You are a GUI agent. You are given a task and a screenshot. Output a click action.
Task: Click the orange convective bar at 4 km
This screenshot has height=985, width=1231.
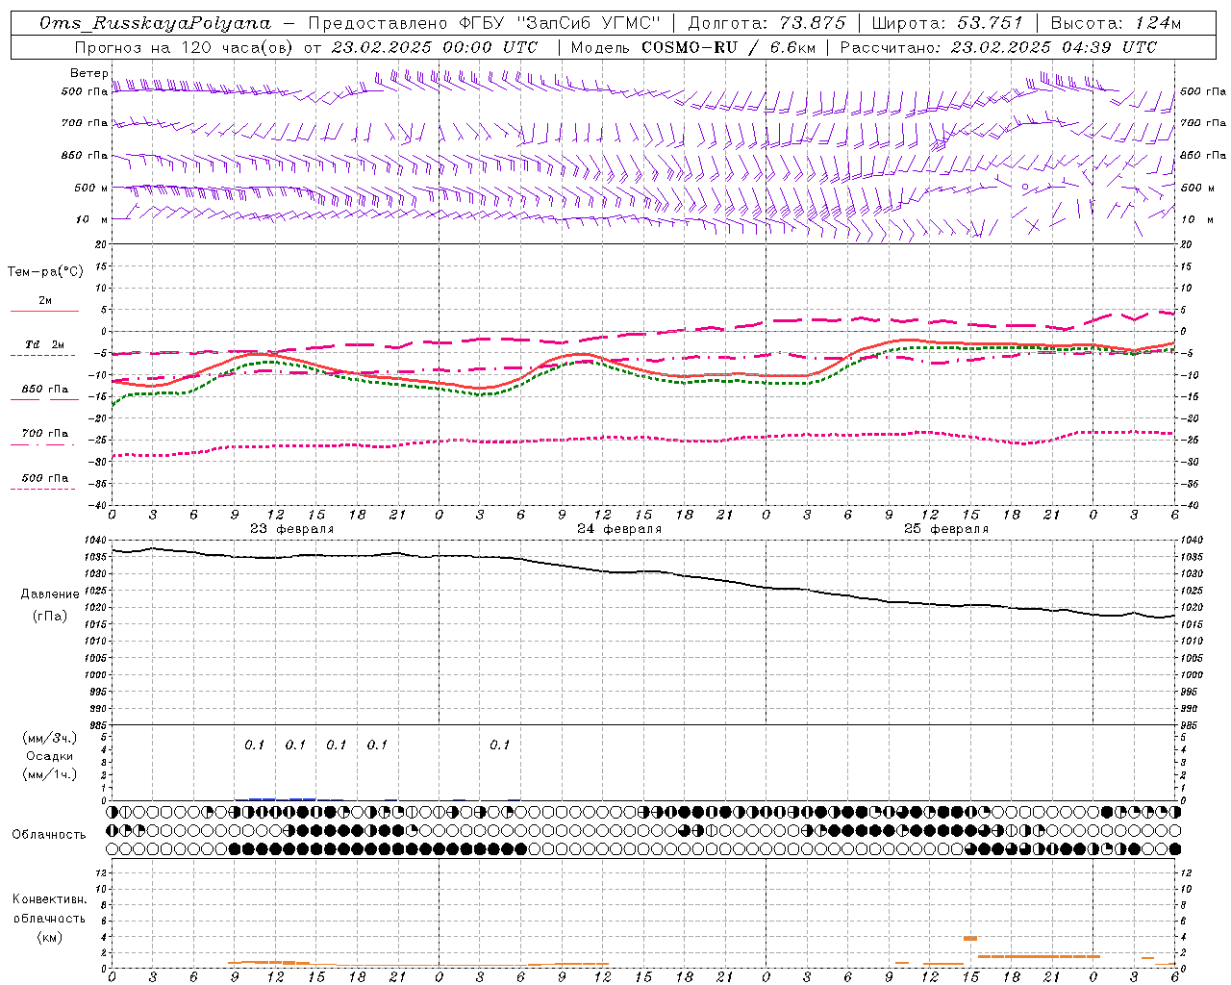pos(970,938)
